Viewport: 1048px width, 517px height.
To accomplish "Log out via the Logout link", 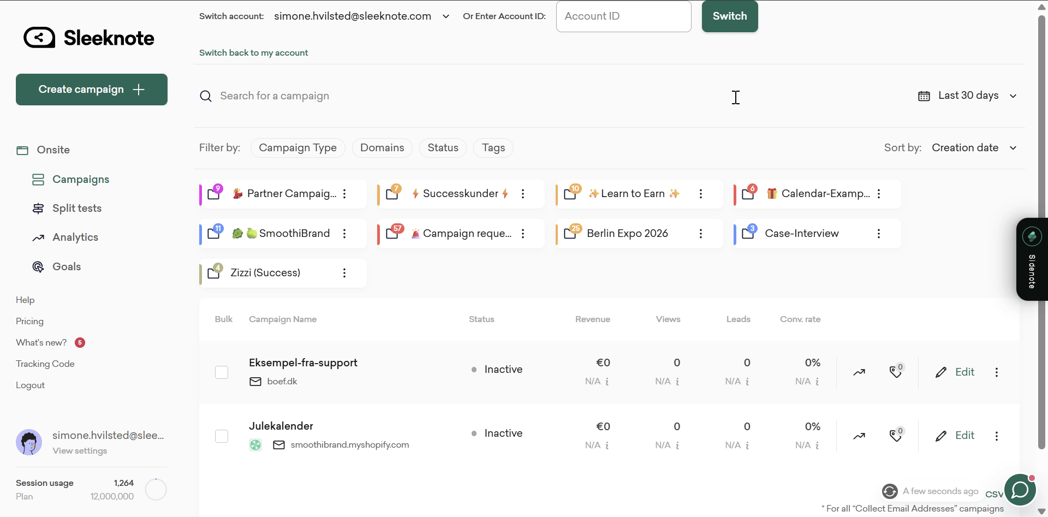I will click(x=30, y=385).
